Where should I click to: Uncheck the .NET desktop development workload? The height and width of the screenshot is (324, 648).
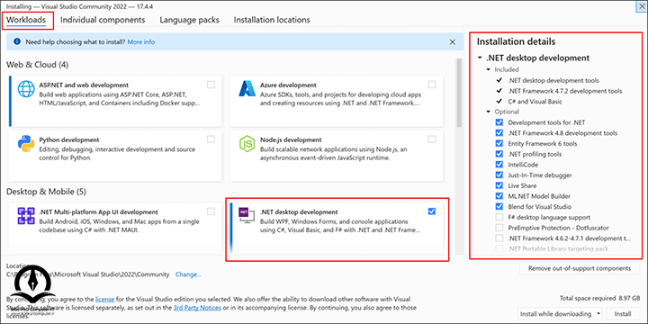[432, 211]
